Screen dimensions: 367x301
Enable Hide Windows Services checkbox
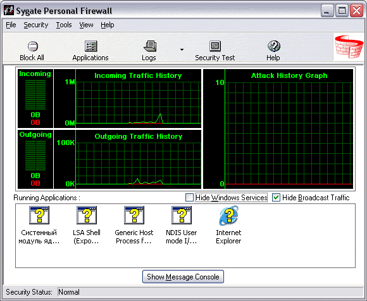189,197
